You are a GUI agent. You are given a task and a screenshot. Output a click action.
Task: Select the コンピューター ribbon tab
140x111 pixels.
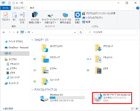19,8
